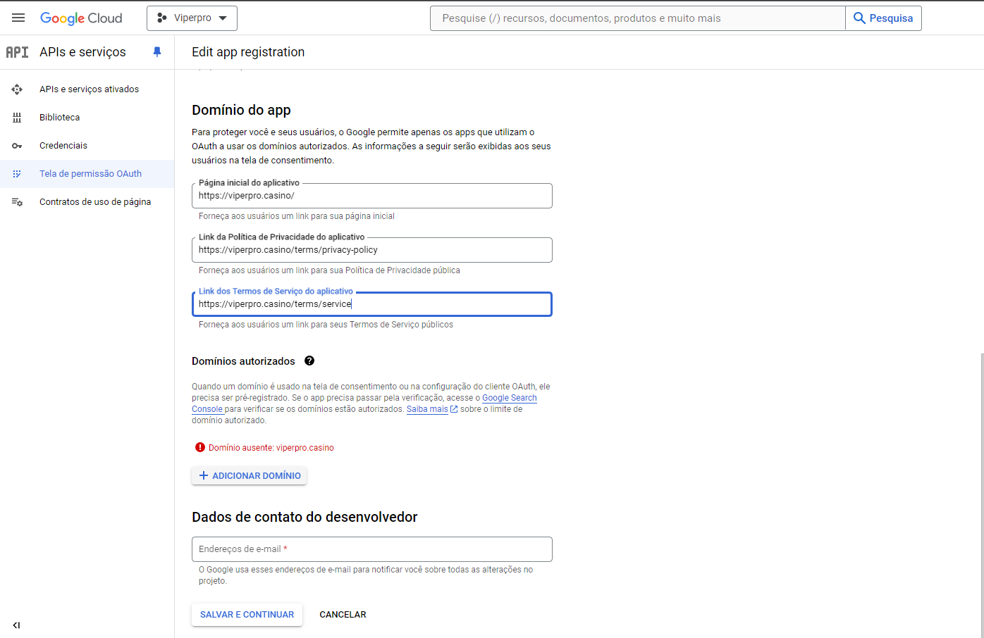The image size is (984, 638).
Task: Click the APIs e serviços ativados icon
Action: [x=17, y=89]
